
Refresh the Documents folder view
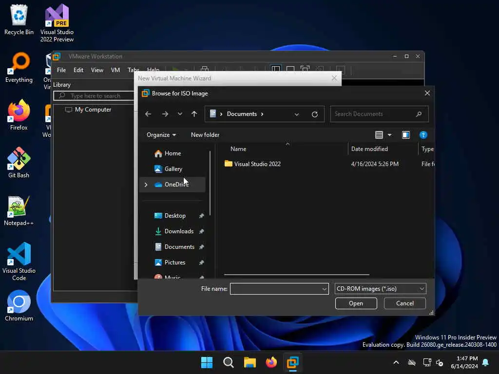pyautogui.click(x=315, y=114)
